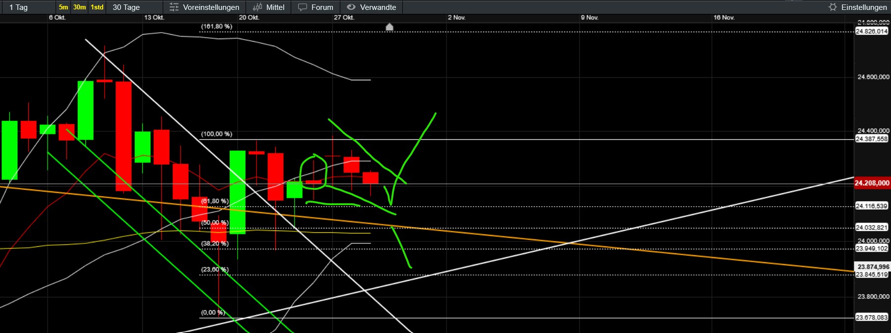891x333 pixels.
Task: Select the (0,00 %) Fibonacci label
Action: tap(213, 312)
